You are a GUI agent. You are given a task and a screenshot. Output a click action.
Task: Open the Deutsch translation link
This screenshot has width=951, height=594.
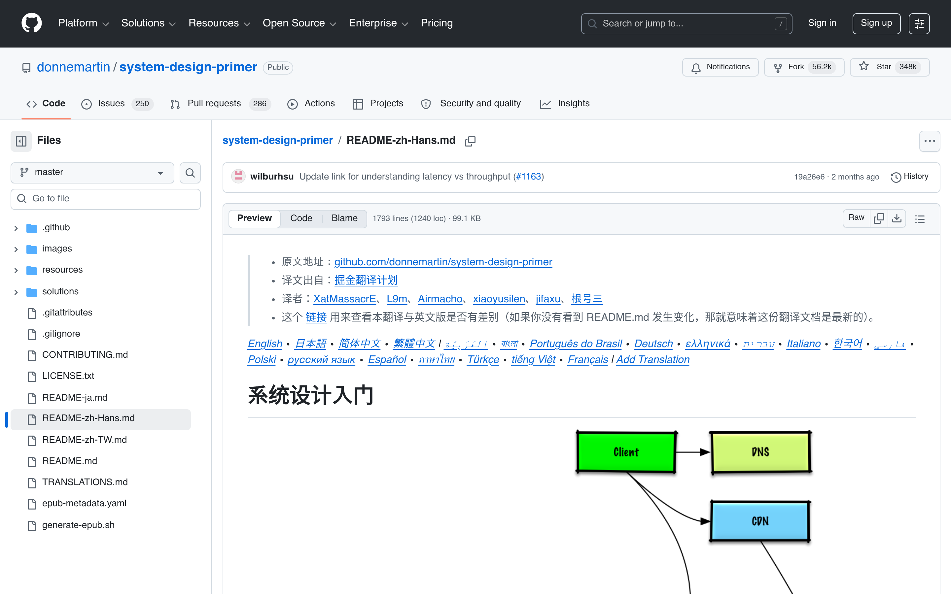point(653,344)
